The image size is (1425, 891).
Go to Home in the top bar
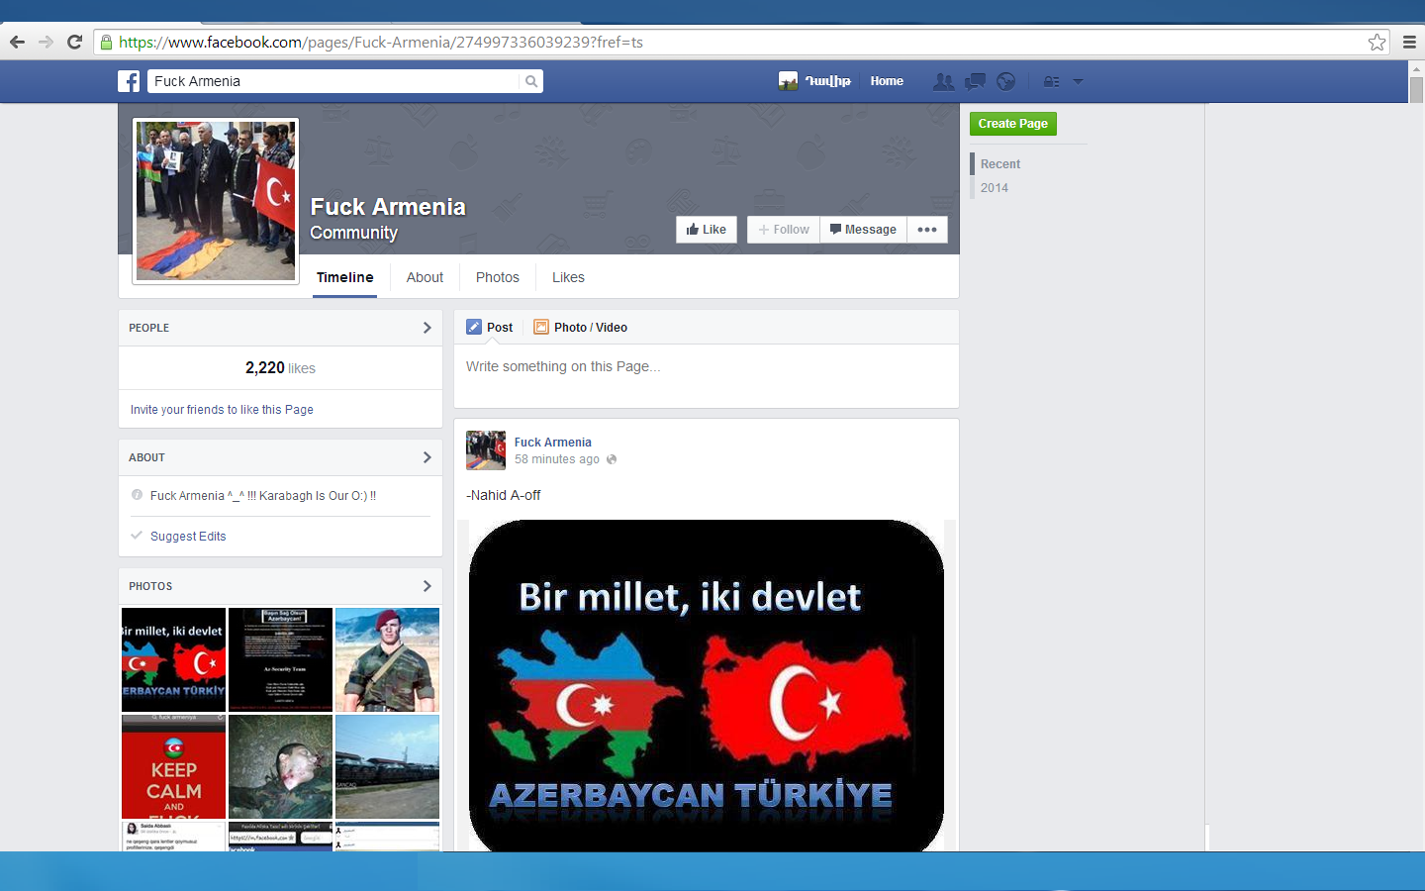pyautogui.click(x=887, y=81)
